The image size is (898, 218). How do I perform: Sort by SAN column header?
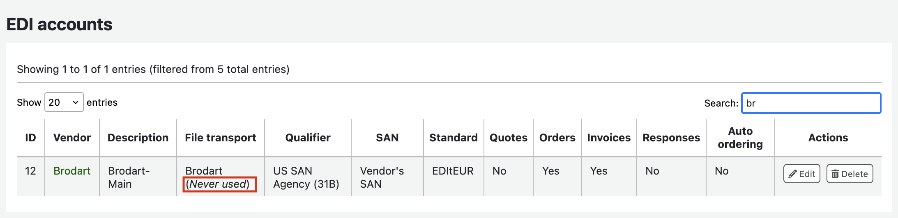[x=387, y=138]
